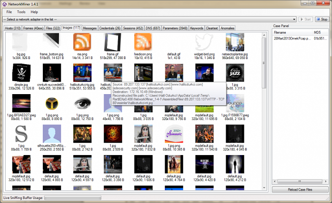Select the default.jpg 4 865 B thumbnail
Image resolution: width=332 pixels, height=203 pixels.
pos(52,164)
